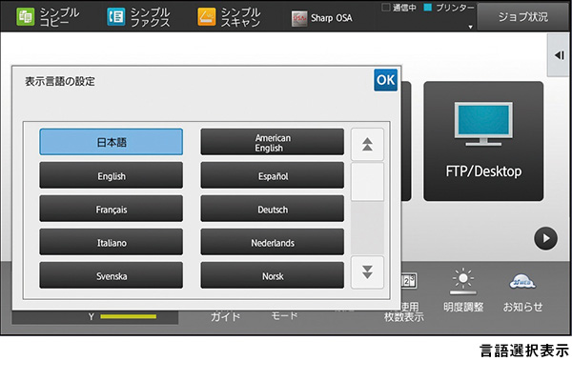The image size is (572, 381).
Task: Choose Español from language list
Action: coord(272,176)
